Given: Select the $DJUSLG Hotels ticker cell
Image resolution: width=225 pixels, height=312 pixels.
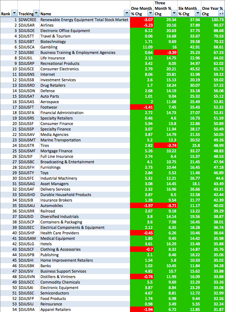Looking at the screenshot, I should tap(28, 244).
